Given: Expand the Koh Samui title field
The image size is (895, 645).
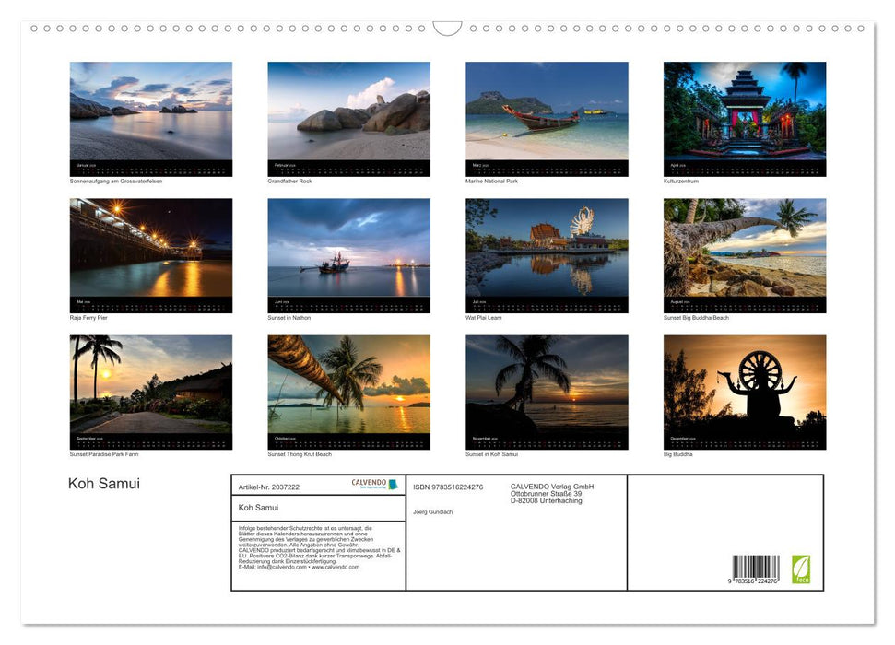Looking at the screenshot, I should click(318, 508).
